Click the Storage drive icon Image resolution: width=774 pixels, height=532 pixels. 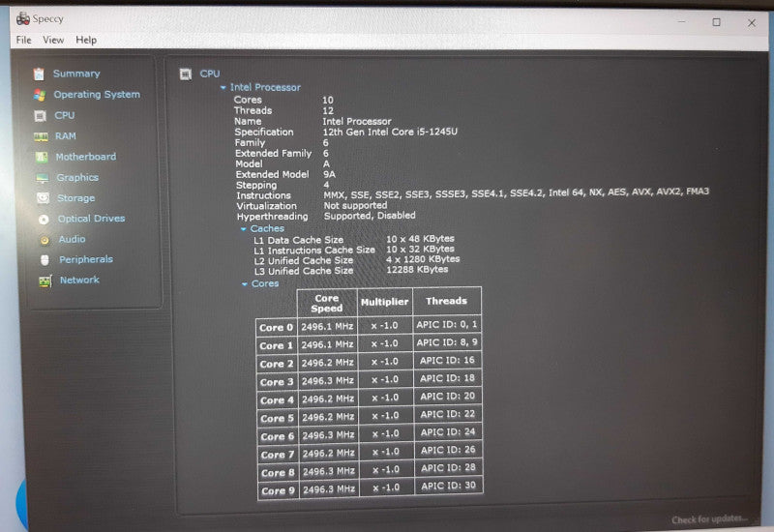tap(43, 198)
